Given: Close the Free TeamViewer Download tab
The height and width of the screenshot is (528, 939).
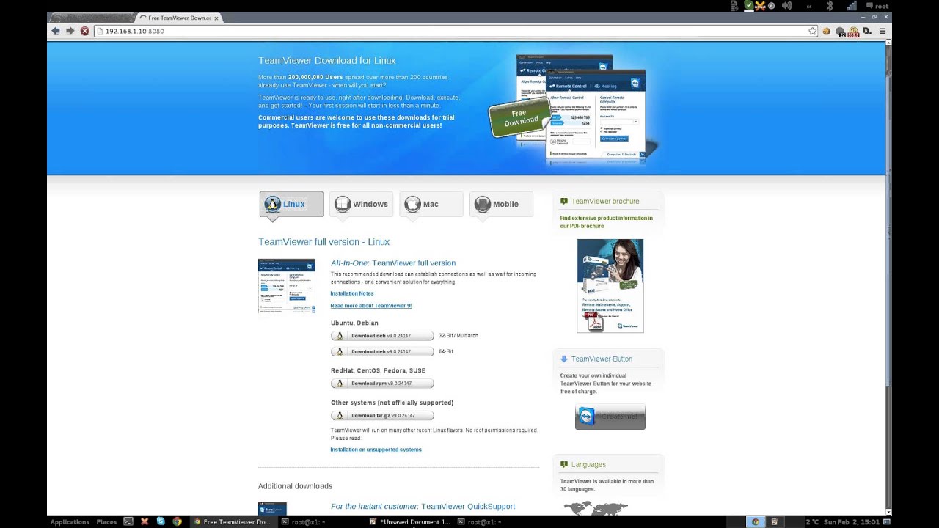Looking at the screenshot, I should click(216, 18).
